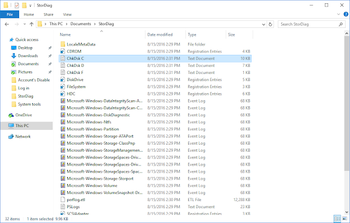Click the Network icon in sidebar

pos(11,136)
